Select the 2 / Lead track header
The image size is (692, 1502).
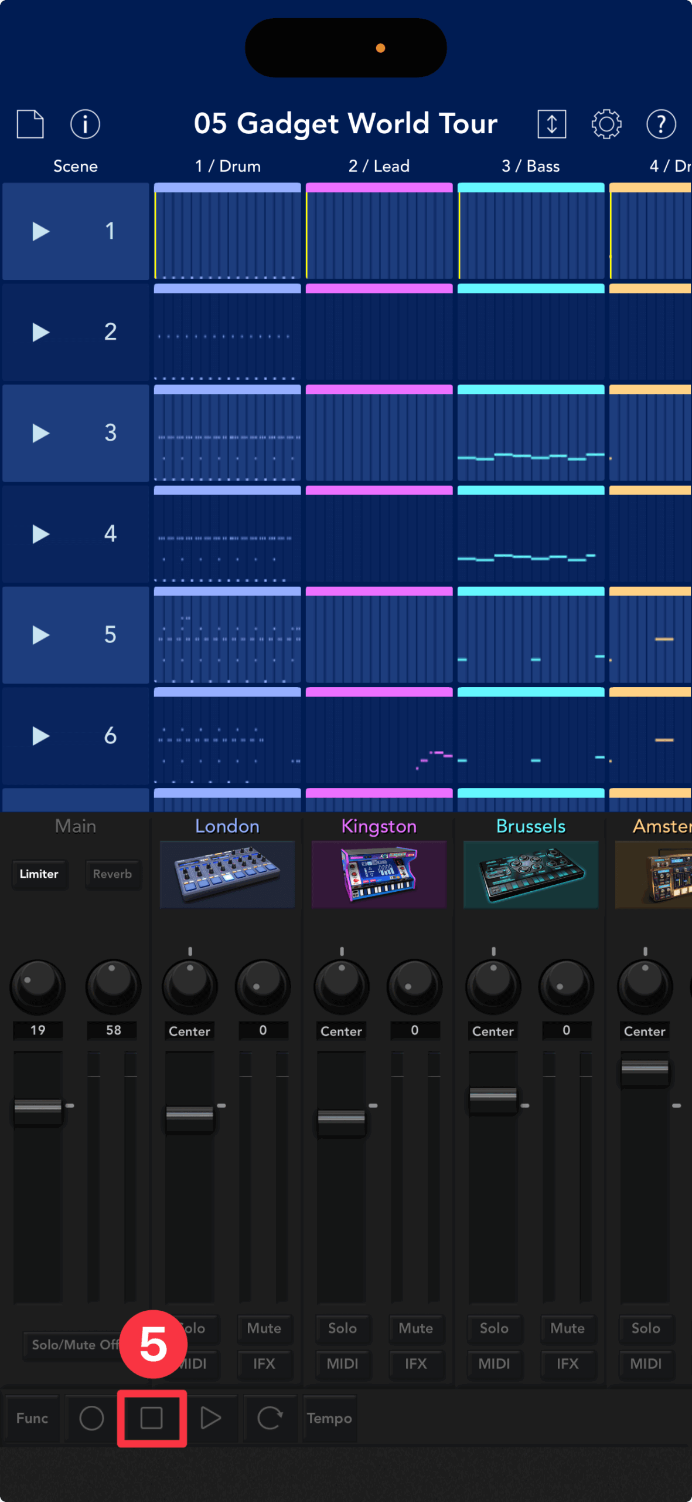coord(379,166)
